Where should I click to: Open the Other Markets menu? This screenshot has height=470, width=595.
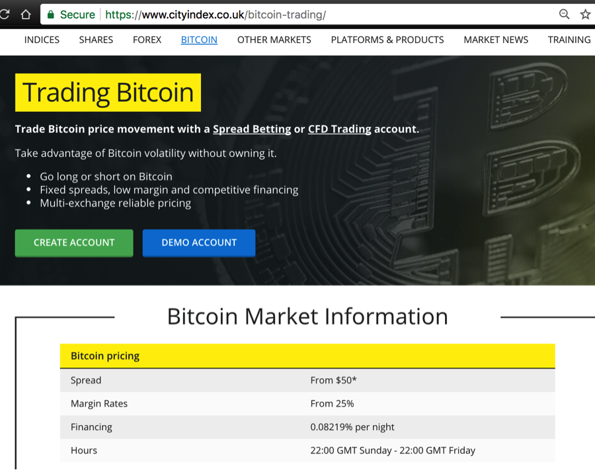[274, 40]
